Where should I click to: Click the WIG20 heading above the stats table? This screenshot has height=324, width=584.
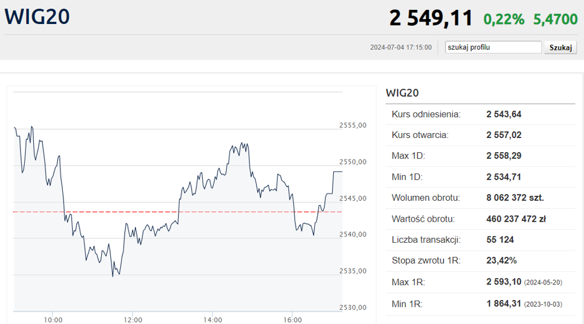tap(402, 93)
